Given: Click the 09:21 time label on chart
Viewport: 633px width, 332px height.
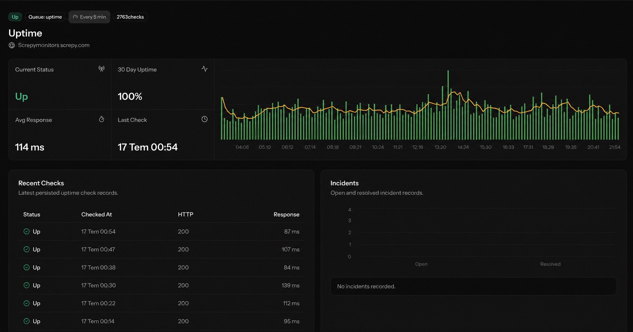Looking at the screenshot, I should click(355, 147).
